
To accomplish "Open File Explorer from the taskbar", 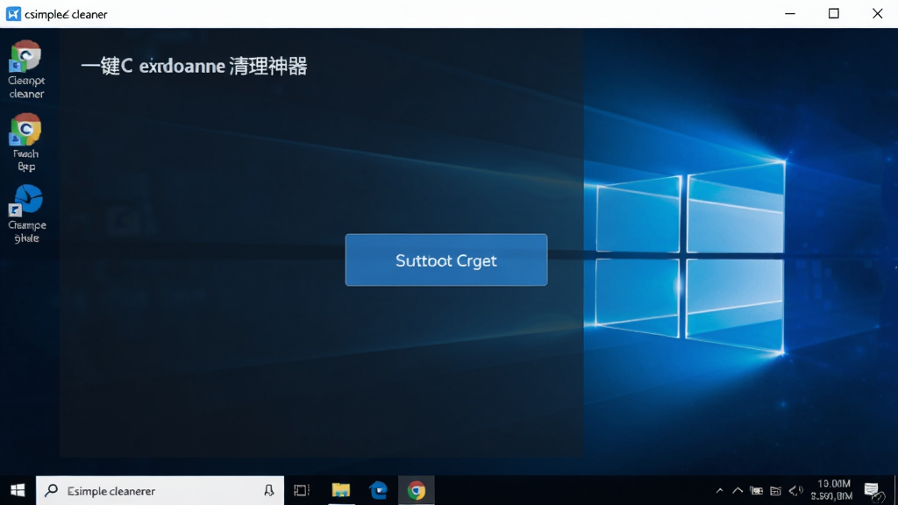I will [x=341, y=491].
